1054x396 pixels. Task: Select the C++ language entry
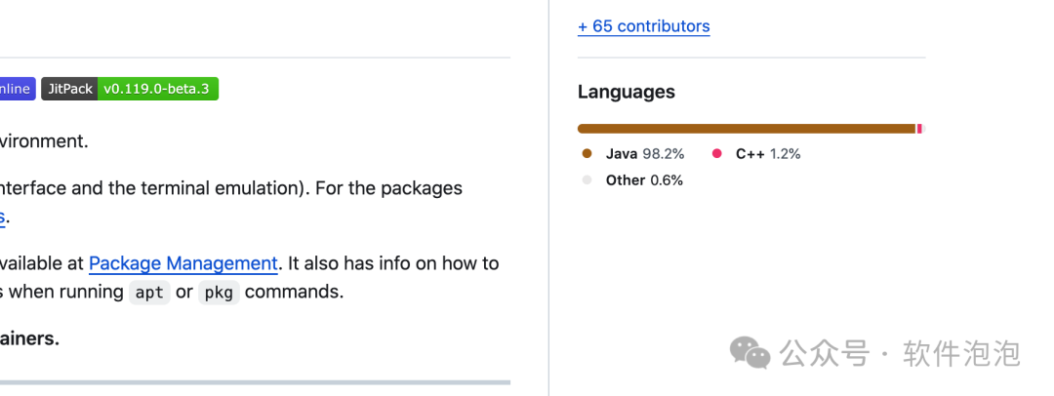tap(756, 154)
